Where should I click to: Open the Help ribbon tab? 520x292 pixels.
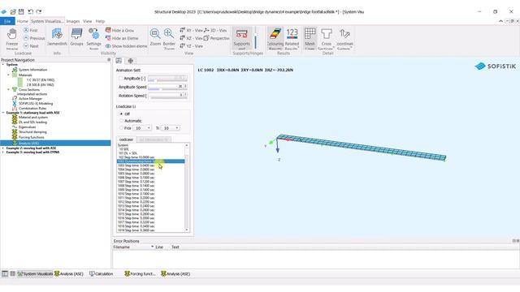coord(100,21)
